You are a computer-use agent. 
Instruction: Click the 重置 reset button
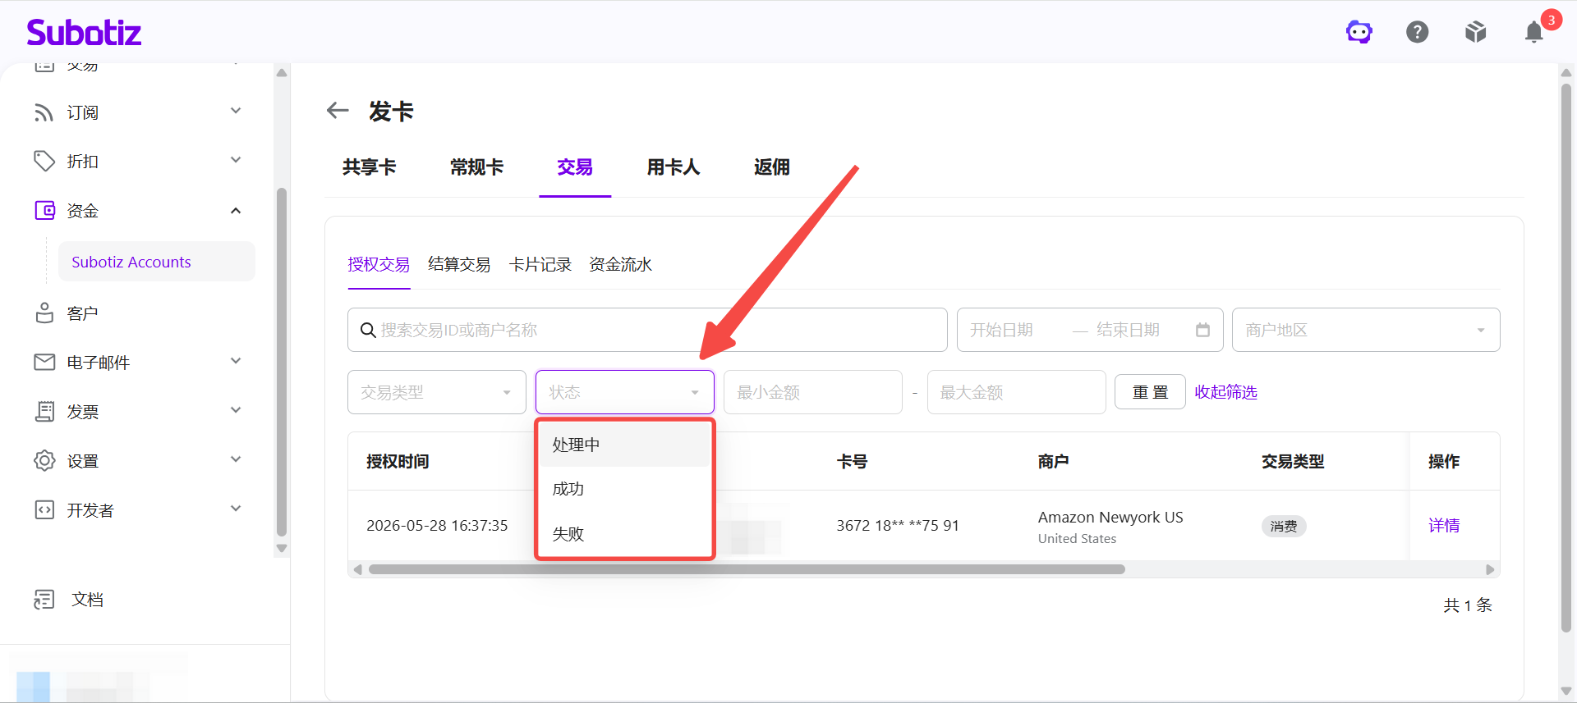[1150, 392]
